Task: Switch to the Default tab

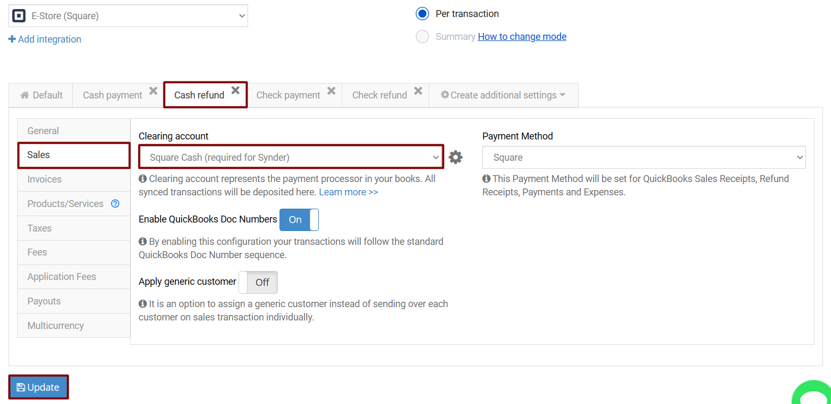Action: click(x=41, y=95)
